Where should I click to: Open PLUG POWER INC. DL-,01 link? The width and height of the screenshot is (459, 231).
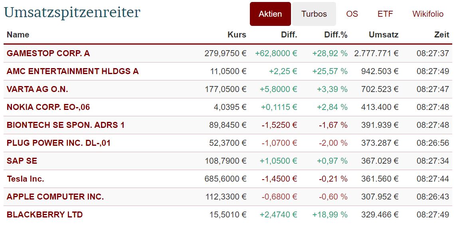pos(59,143)
